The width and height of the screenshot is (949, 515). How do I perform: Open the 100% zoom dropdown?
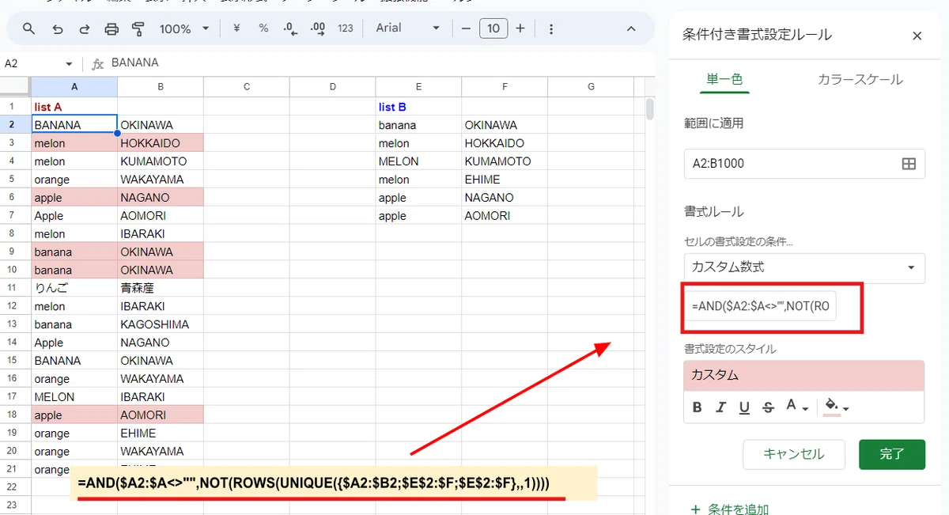tap(183, 28)
